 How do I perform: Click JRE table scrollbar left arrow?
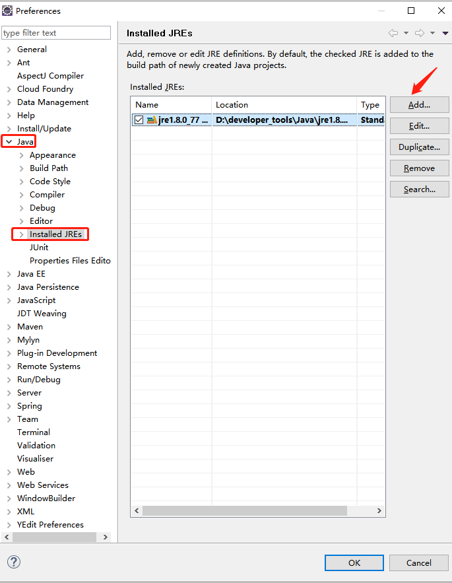[x=137, y=511]
